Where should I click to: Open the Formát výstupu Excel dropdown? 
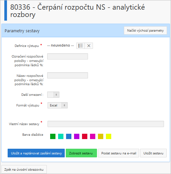pyautogui.click(x=57, y=105)
